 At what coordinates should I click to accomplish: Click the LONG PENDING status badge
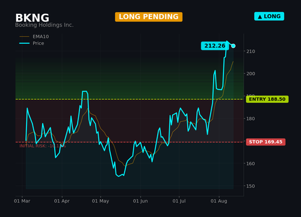pos(149,17)
